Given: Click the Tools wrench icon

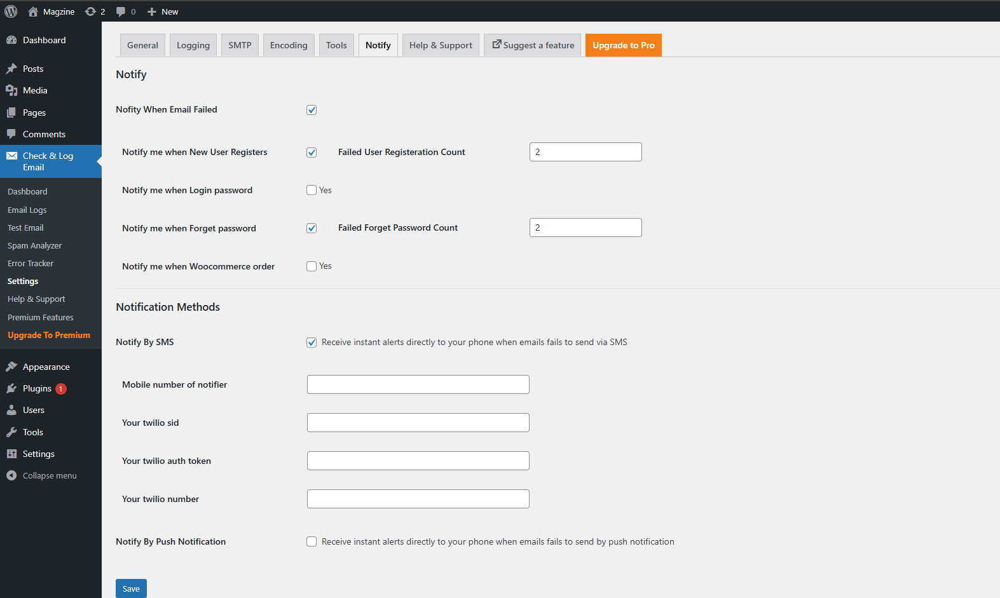Looking at the screenshot, I should (x=11, y=432).
